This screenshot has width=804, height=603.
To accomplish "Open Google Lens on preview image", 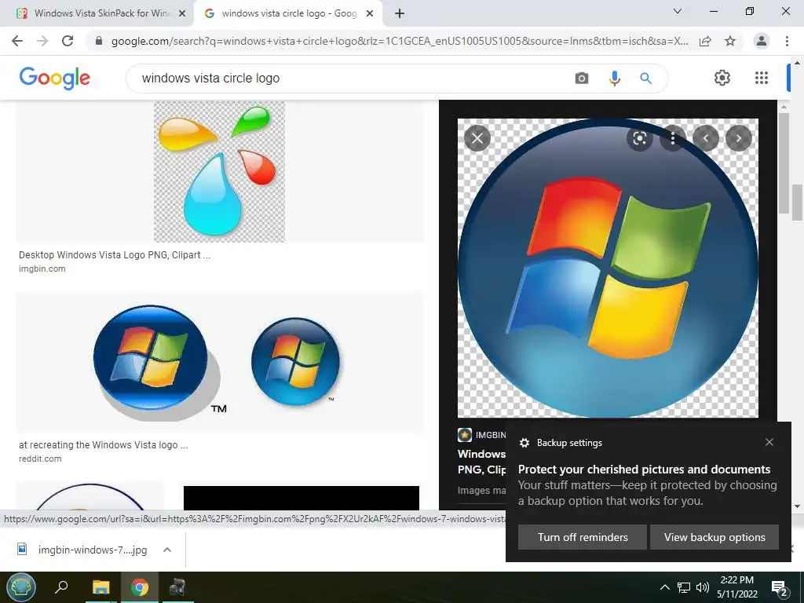I will pyautogui.click(x=639, y=138).
